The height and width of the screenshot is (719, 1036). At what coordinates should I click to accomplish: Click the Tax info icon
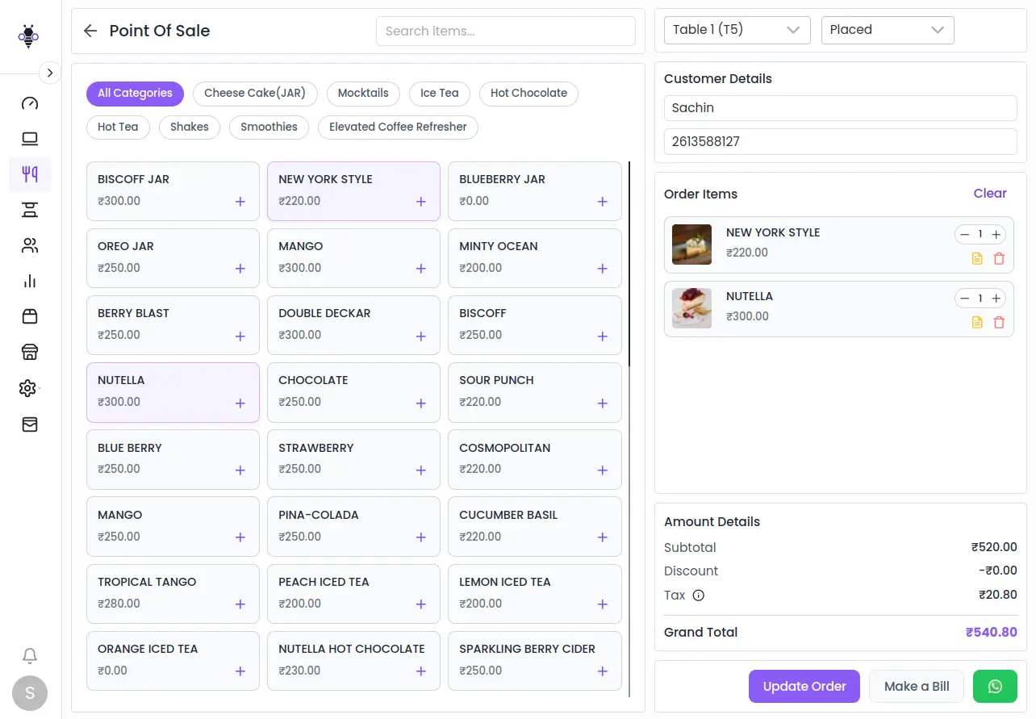tap(699, 596)
